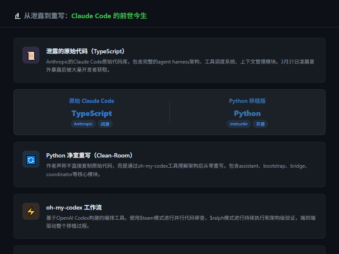Click the scroll icon on the leaked source card
Image resolution: width=339 pixels, height=254 pixels.
pyautogui.click(x=31, y=55)
